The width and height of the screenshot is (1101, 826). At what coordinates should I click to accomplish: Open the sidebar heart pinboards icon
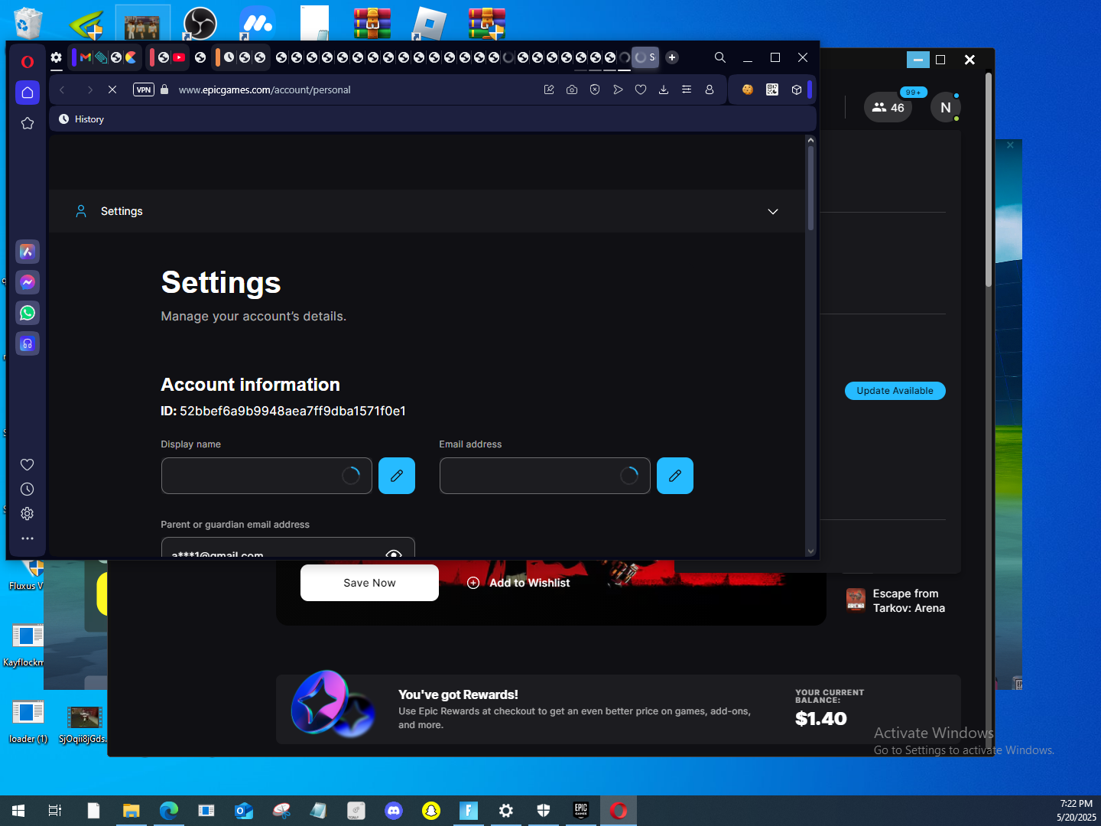[28, 464]
